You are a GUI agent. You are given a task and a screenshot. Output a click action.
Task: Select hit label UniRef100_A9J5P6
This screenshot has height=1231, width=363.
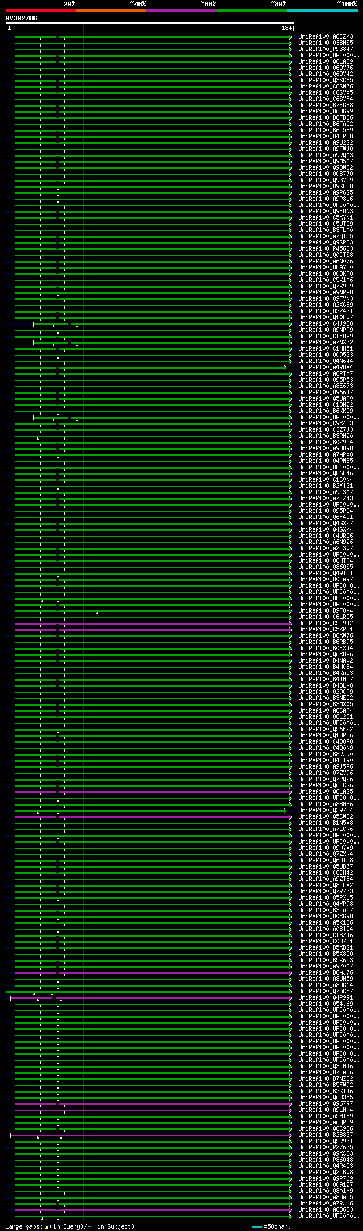pyautogui.click(x=326, y=767)
